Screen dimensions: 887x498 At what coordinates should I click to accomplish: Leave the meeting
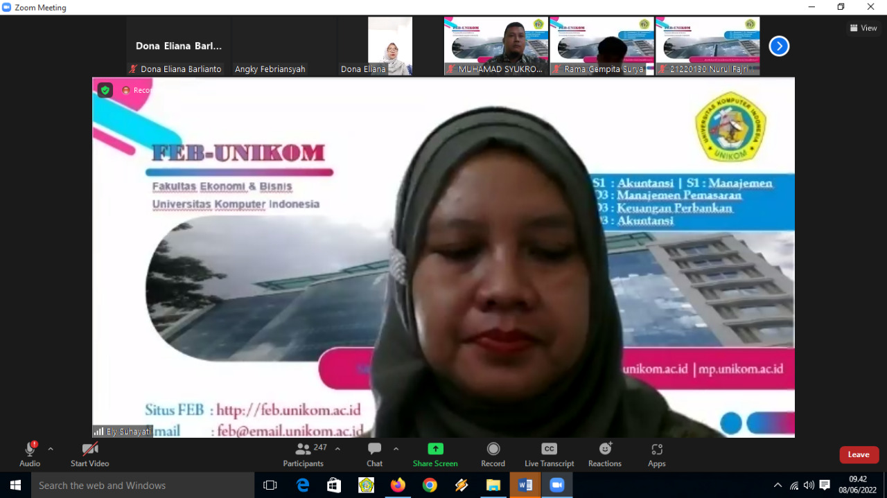click(859, 454)
